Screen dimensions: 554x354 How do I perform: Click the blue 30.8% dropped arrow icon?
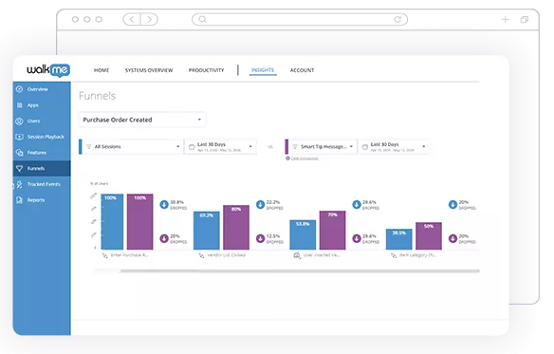tap(164, 204)
